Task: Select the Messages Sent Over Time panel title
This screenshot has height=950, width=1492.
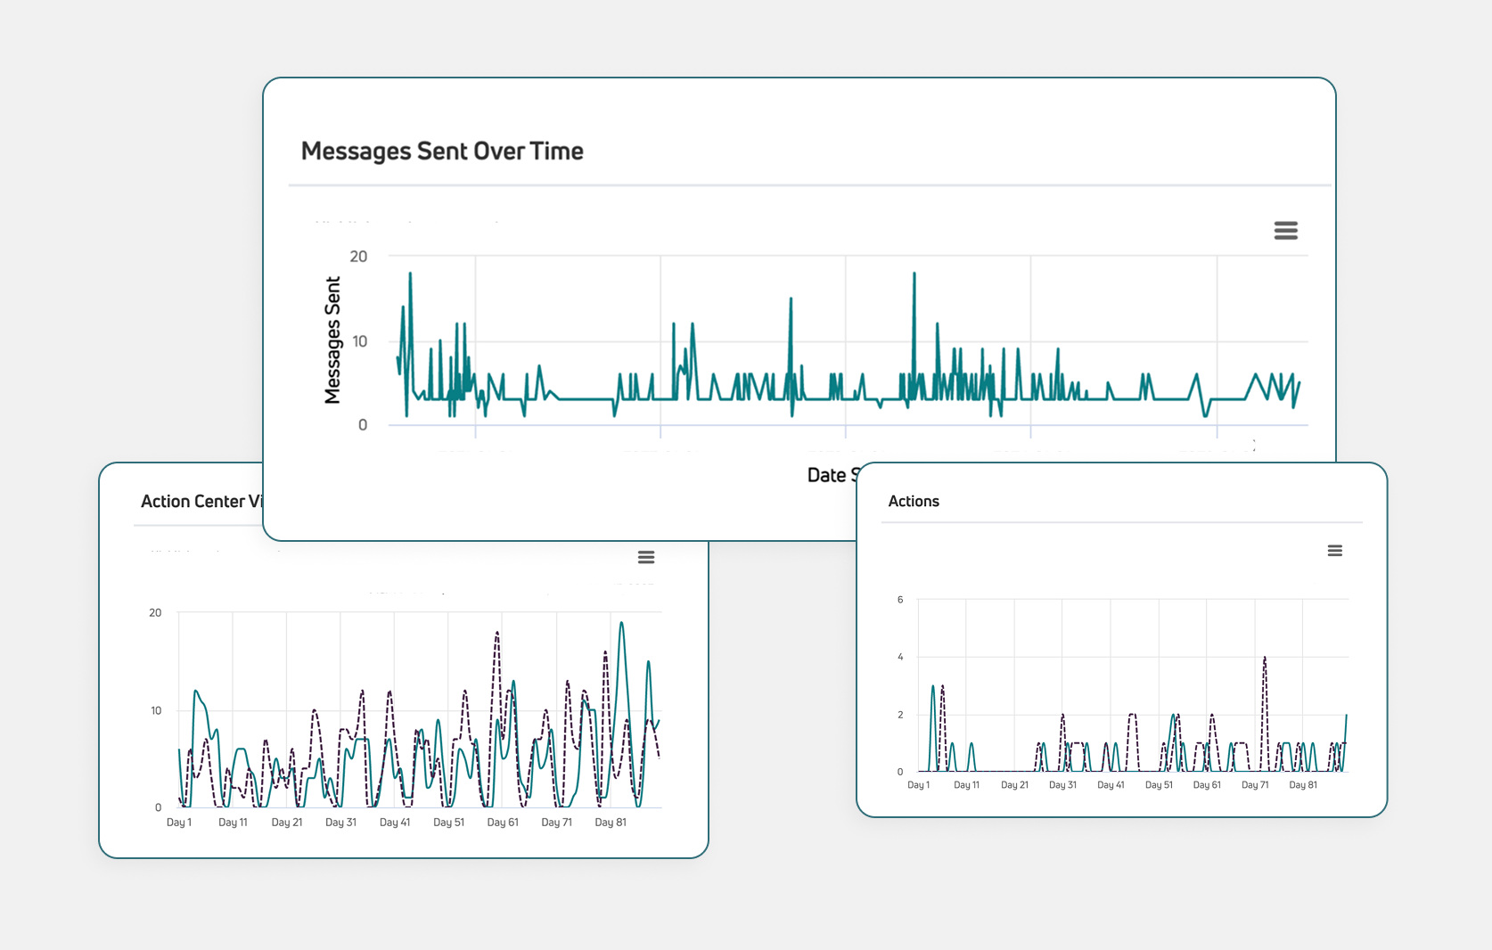Action: click(443, 151)
